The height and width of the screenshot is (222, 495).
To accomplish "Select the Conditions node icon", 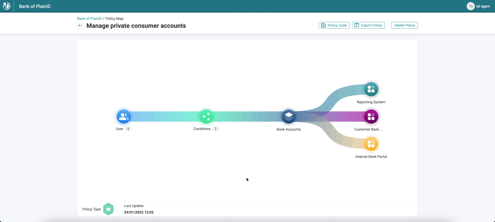I will [x=206, y=117].
